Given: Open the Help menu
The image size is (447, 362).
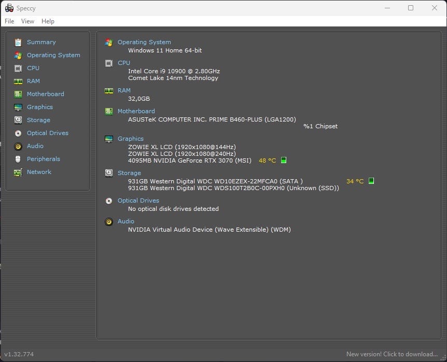Looking at the screenshot, I should coord(48,21).
